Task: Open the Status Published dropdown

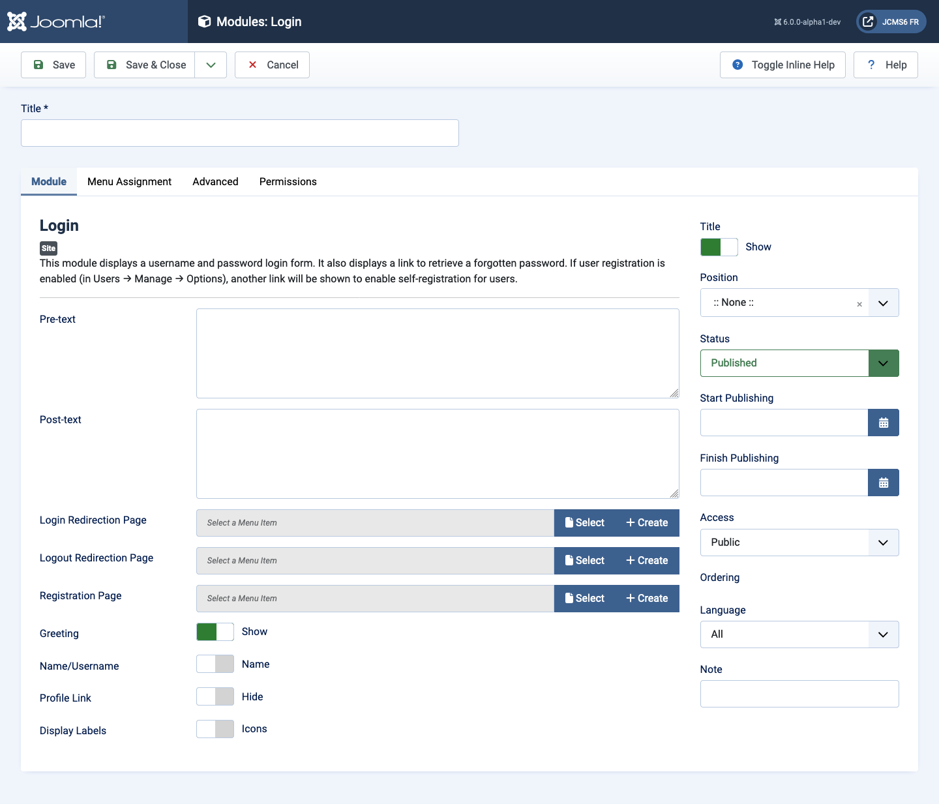Action: pos(799,363)
